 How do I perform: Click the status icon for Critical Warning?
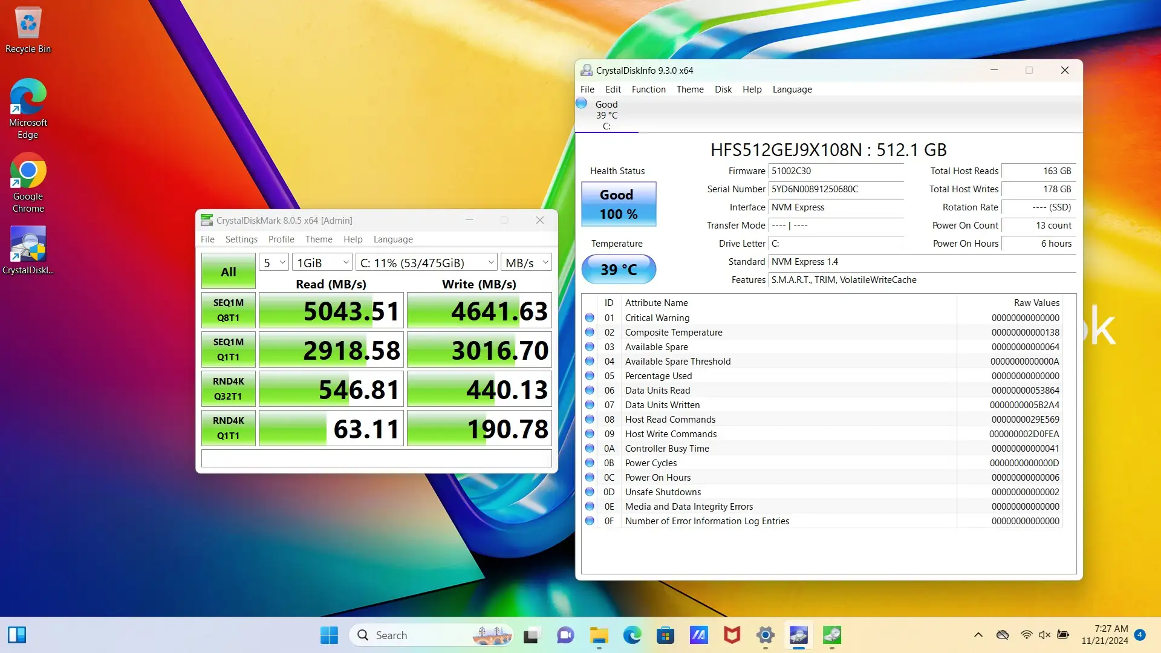590,317
